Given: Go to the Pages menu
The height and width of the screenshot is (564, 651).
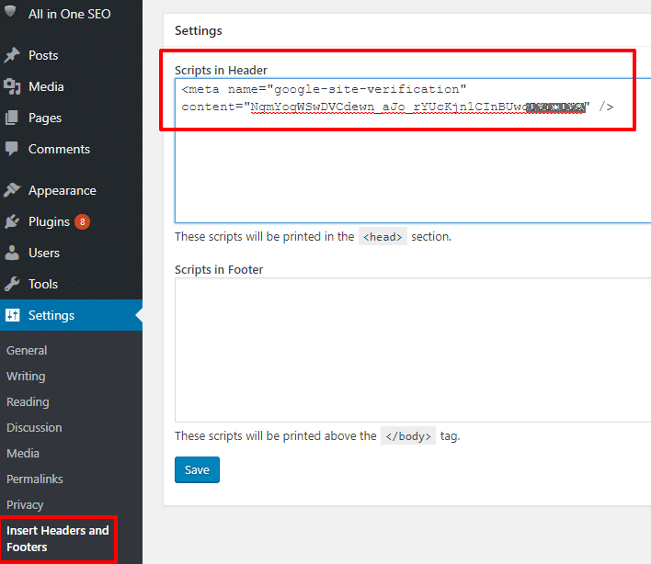Looking at the screenshot, I should tap(71, 118).
